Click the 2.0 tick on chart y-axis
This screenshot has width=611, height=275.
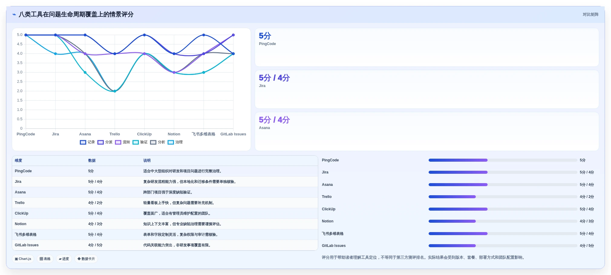click(x=20, y=91)
